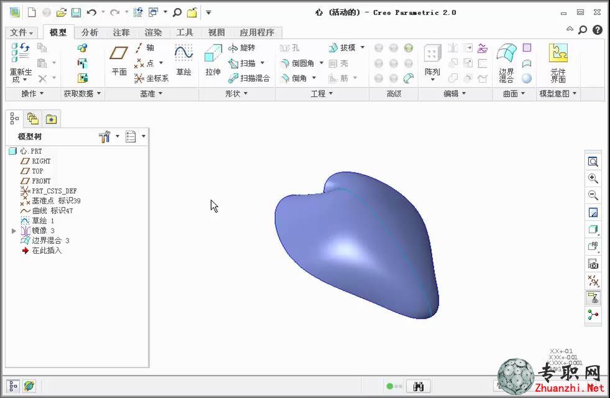Start the Sketch (草绘) tool

pos(184,60)
